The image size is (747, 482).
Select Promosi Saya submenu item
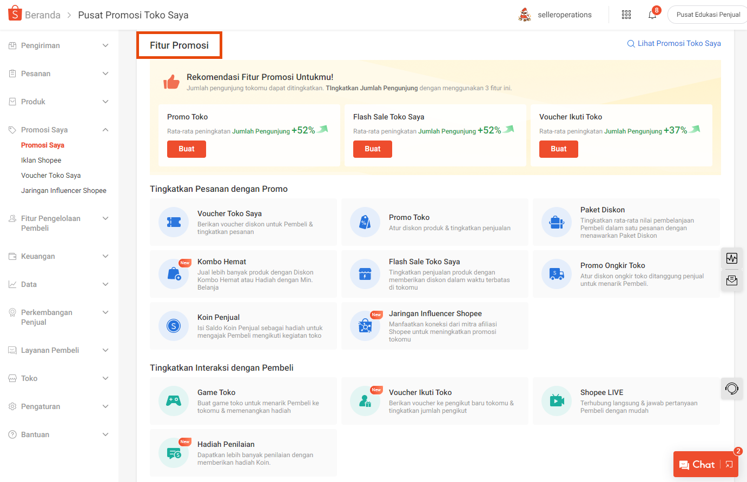[x=43, y=145]
